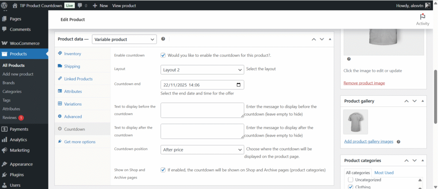Expand the Countdown position dropdown
The width and height of the screenshot is (438, 189).
point(202,150)
